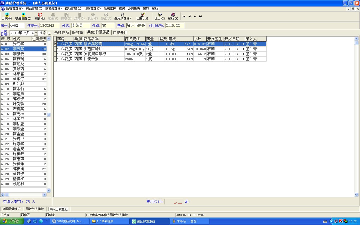Image resolution: width=360 pixels, height=225 pixels.
Task: Select patient 刘华仔 in the list
Action: (23, 79)
